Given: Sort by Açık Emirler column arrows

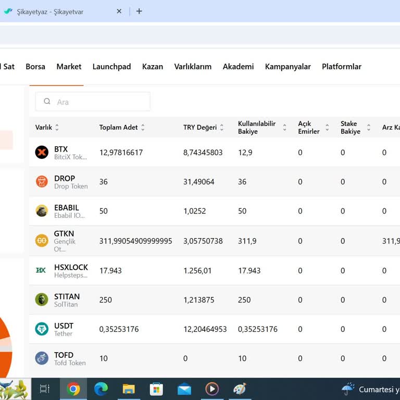Looking at the screenshot, I should point(327,127).
